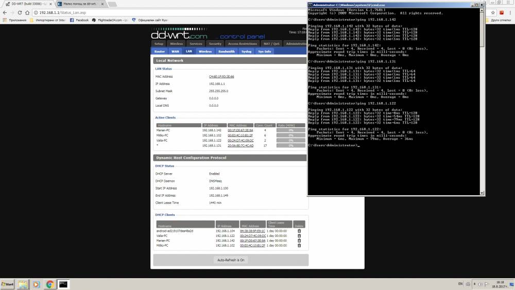Switch to the Sys-Info status subtab
This screenshot has height=290, width=515.
point(264,52)
